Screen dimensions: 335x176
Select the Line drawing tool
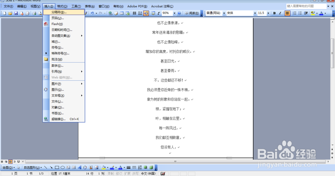pos(46,167)
